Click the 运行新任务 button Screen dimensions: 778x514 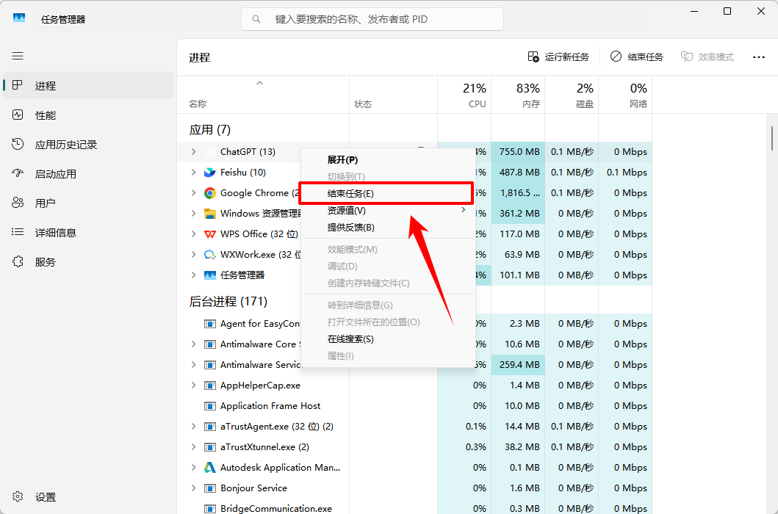(x=558, y=57)
